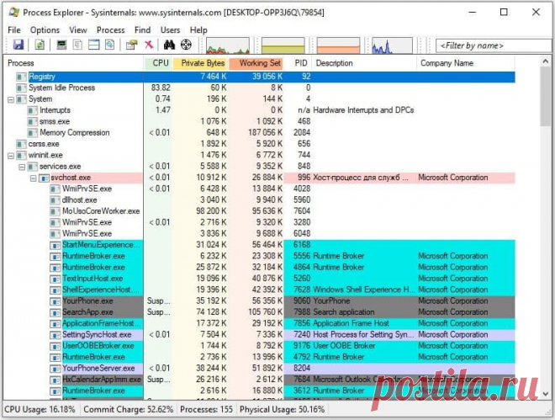Click the CPU usage history graph
The height and width of the screenshot is (420, 555).
pos(228,45)
